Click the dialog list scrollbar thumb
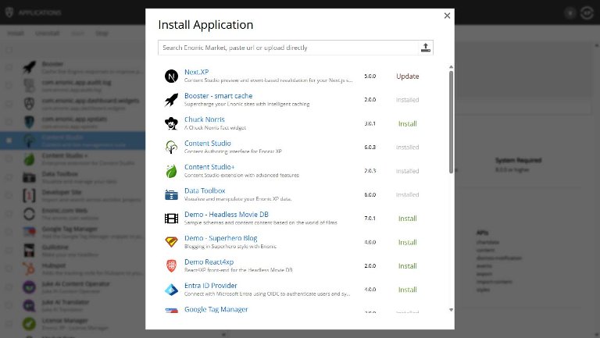This screenshot has width=600, height=338. [451, 122]
